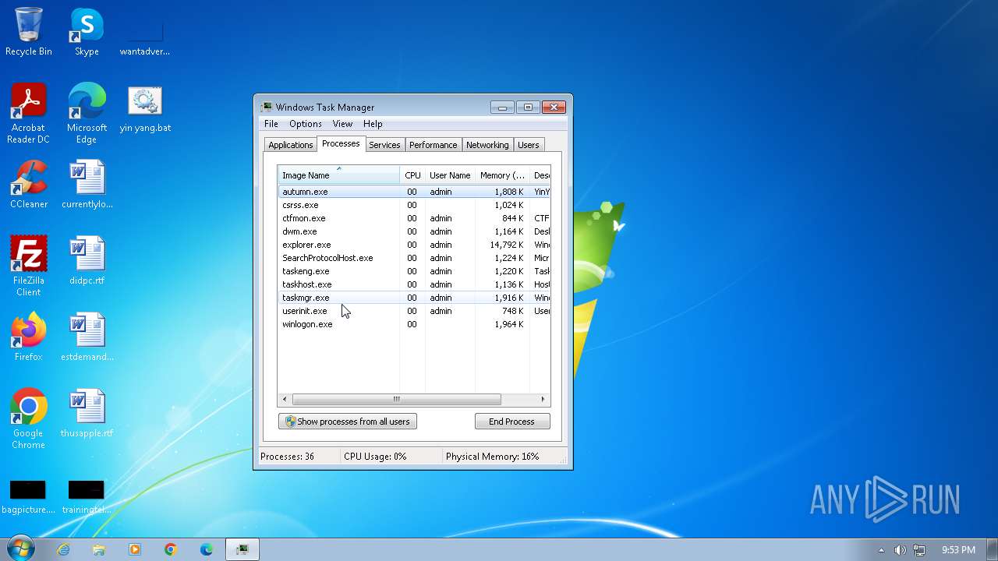Screen dimensions: 998x561
Task: Select the taskhost.exe process row
Action: click(414, 284)
